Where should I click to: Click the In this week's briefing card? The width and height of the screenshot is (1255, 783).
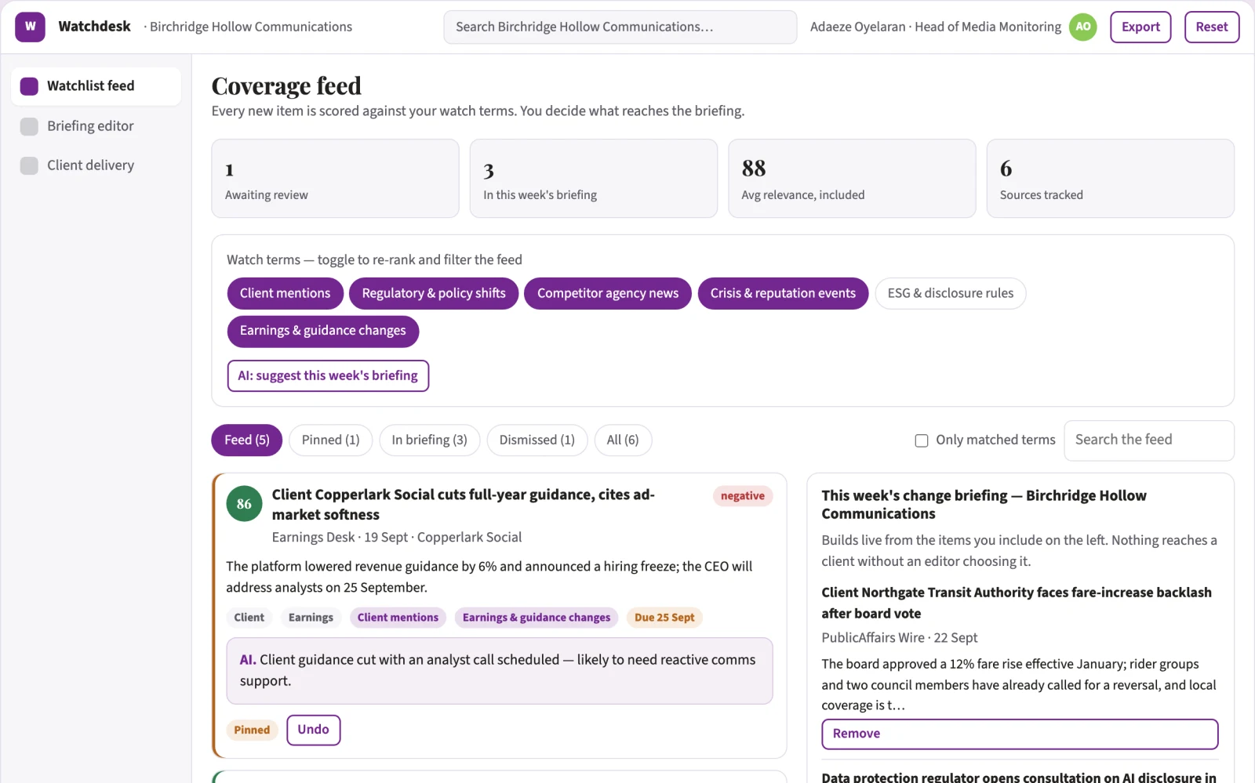point(593,179)
